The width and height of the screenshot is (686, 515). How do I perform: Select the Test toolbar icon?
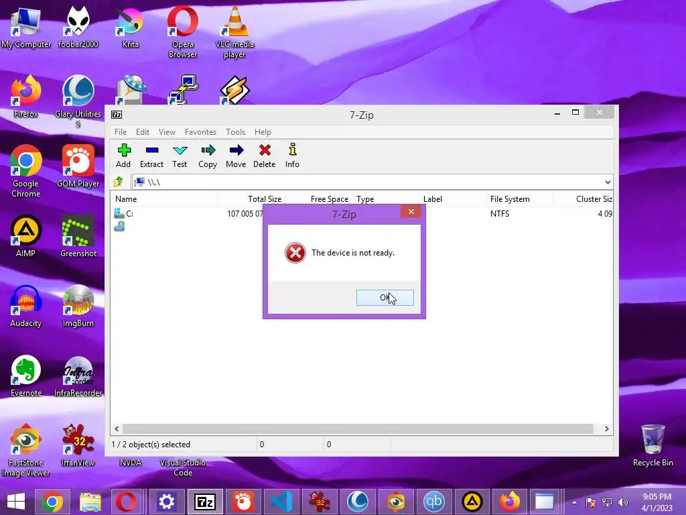tap(180, 156)
